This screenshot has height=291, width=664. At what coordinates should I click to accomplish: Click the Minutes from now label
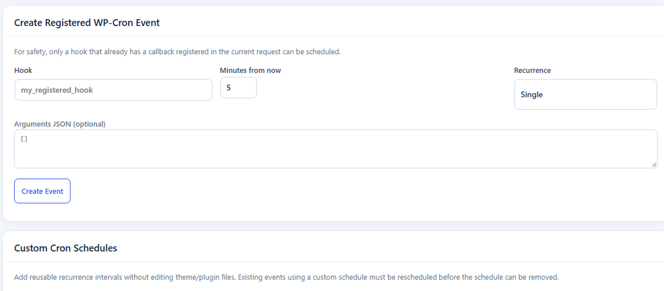click(x=250, y=70)
